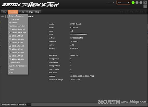Switch to #1 DSP CORED8, BOARD 4.0 tab
The width and height of the screenshot is (148, 107).
click(14, 104)
